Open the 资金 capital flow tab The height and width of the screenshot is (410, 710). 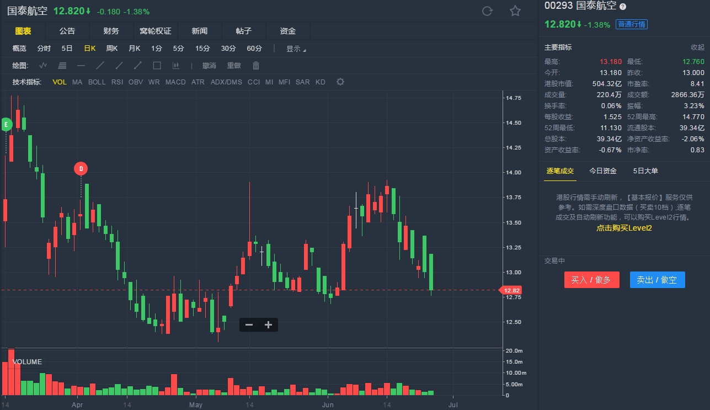point(288,31)
